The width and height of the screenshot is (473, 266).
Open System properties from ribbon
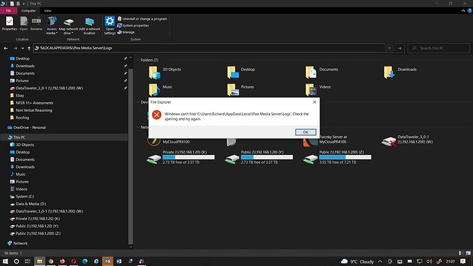(133, 25)
